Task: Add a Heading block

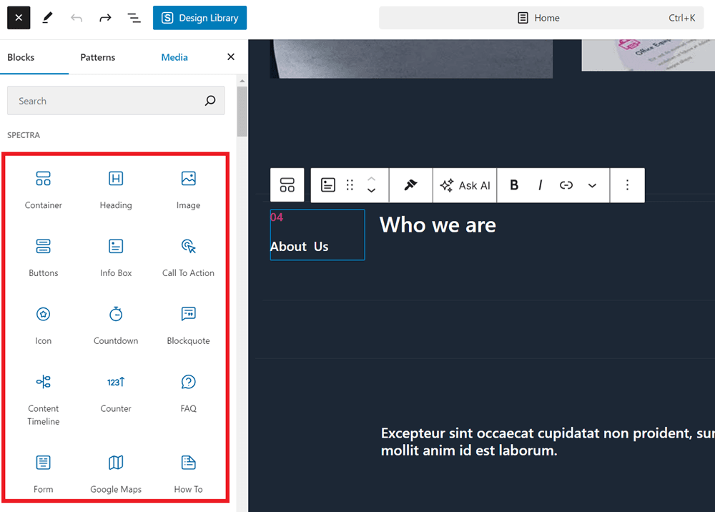Action: pos(116,189)
